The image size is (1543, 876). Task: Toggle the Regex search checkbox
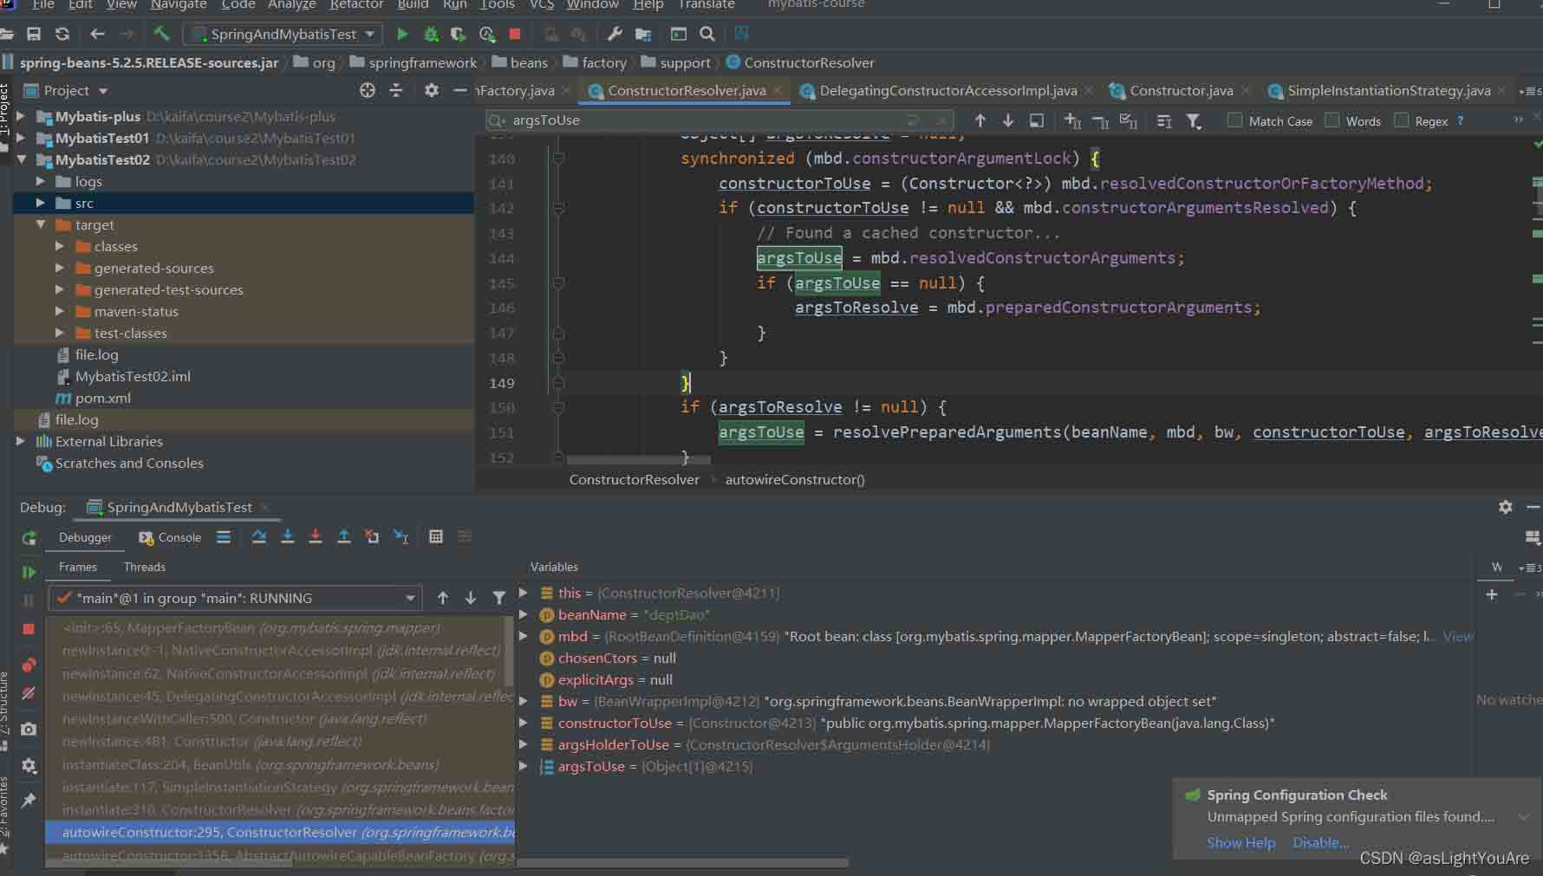pyautogui.click(x=1401, y=120)
